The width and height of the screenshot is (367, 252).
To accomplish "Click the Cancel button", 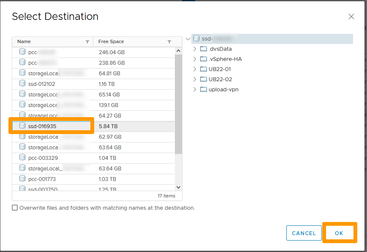I will click(x=304, y=233).
